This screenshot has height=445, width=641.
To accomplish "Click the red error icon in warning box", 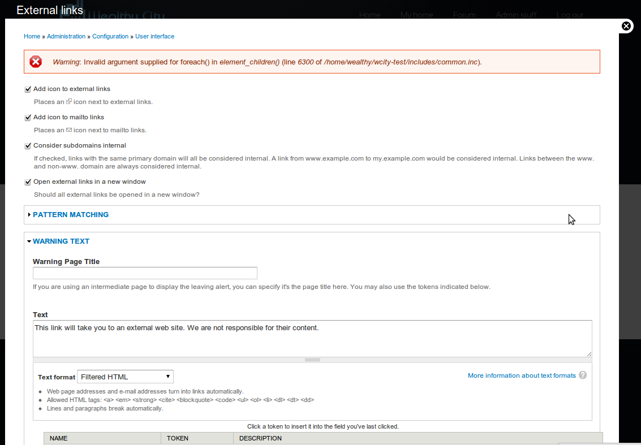I will tap(36, 62).
